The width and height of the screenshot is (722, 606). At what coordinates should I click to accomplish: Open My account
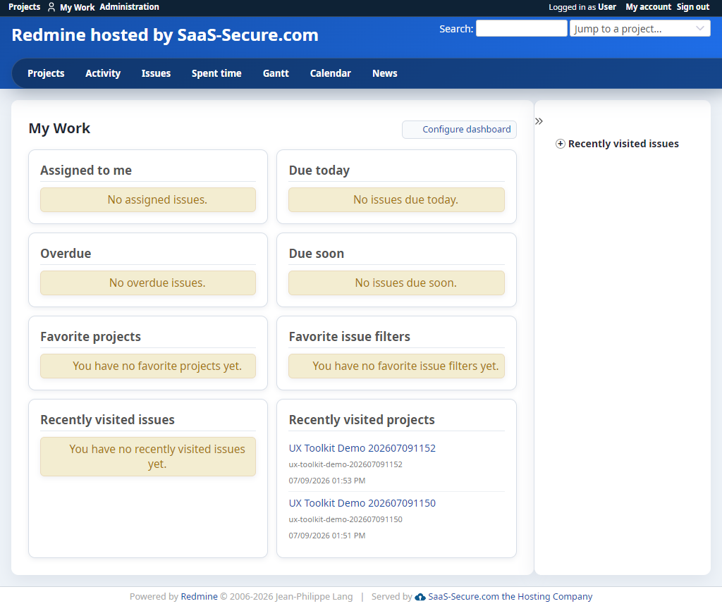pos(649,7)
